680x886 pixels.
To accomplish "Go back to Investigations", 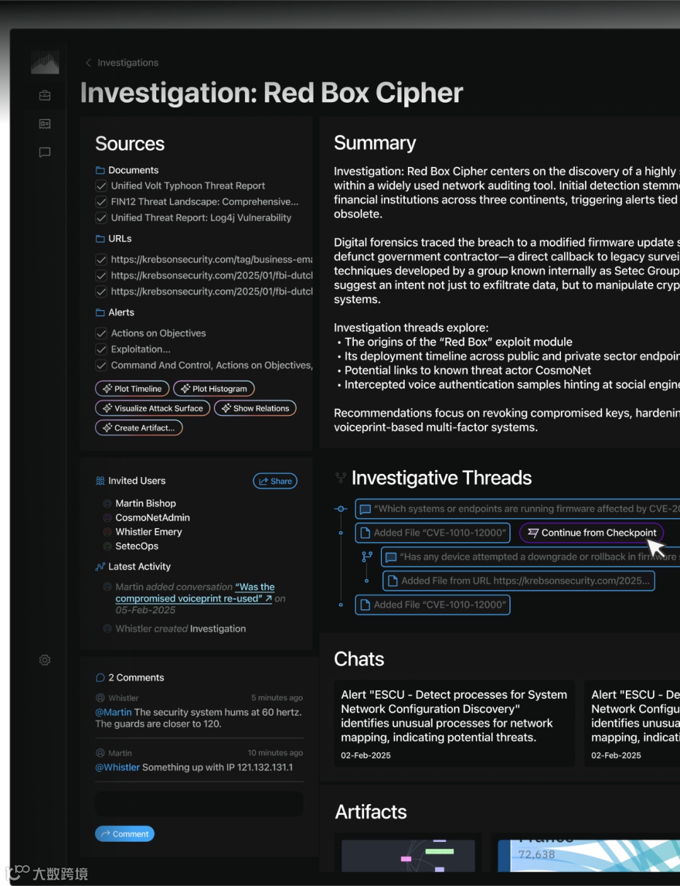I will (x=122, y=63).
